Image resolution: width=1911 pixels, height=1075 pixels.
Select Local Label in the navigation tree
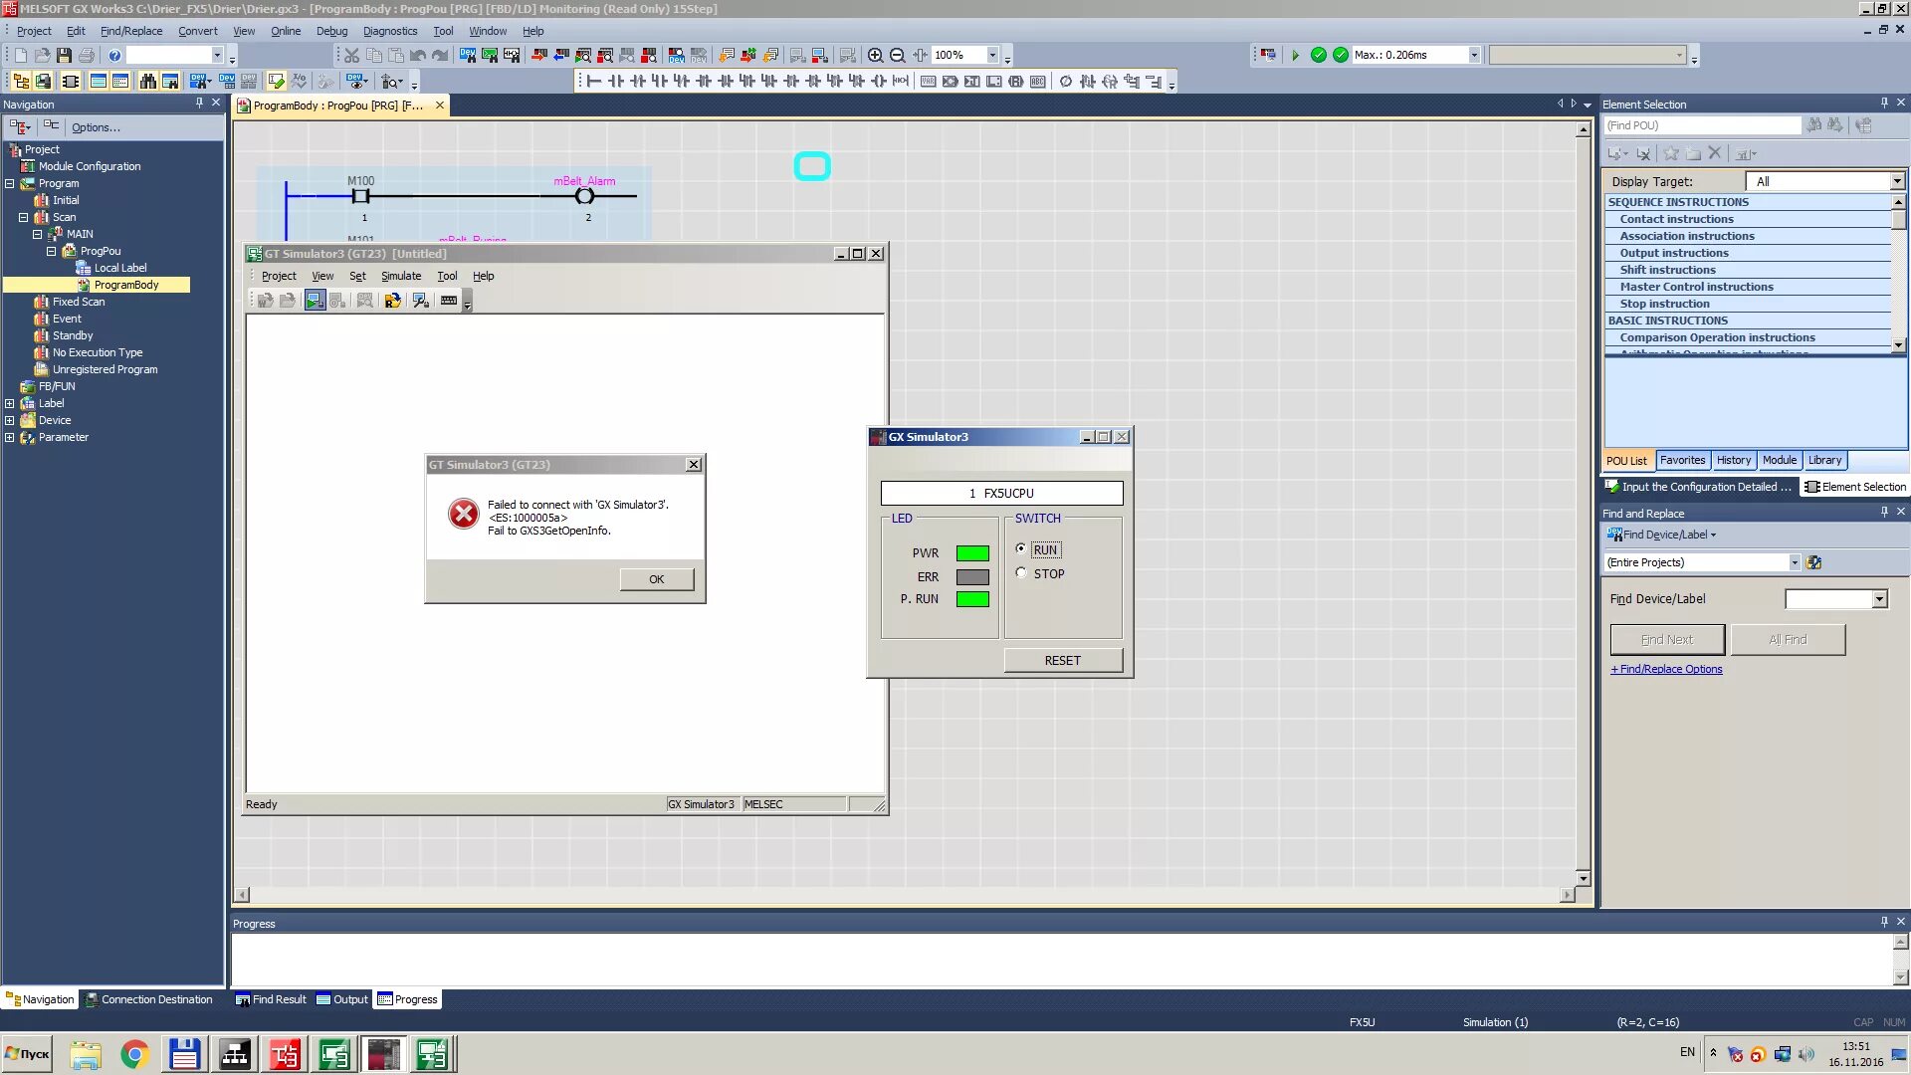(x=120, y=268)
